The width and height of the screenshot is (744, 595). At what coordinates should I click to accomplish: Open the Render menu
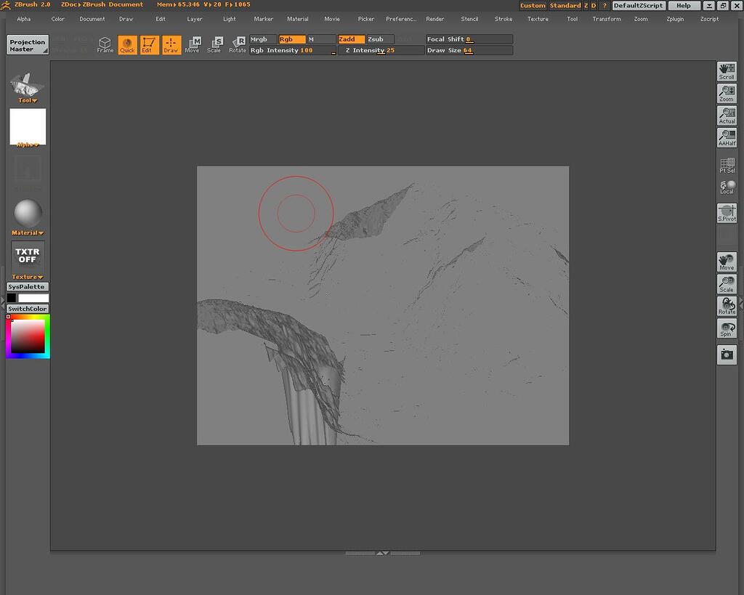click(436, 19)
